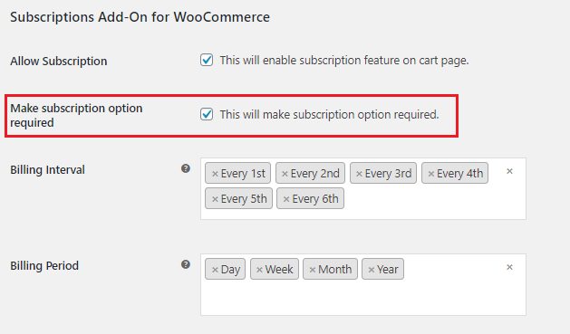Clear all Billing Period selections
The height and width of the screenshot is (334, 570).
click(509, 267)
